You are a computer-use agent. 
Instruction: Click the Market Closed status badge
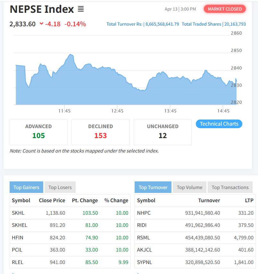pyautogui.click(x=225, y=9)
